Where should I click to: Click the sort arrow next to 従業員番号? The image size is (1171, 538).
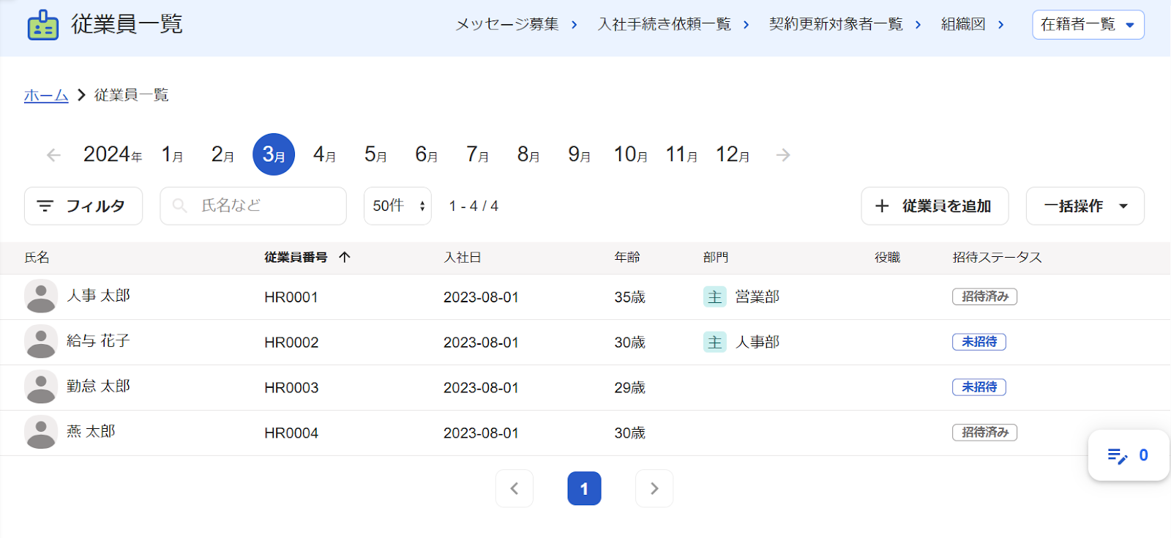tap(345, 257)
